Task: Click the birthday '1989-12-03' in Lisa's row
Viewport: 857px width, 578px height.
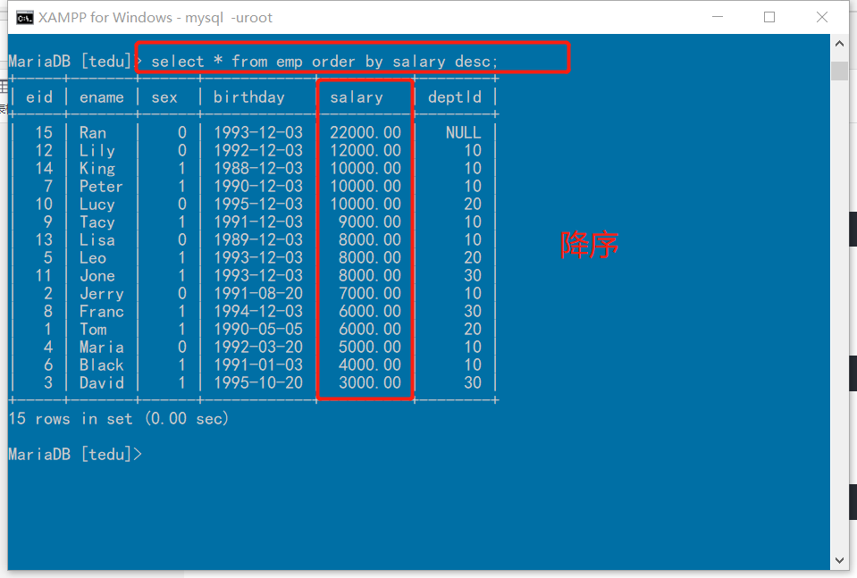Action: (x=258, y=239)
